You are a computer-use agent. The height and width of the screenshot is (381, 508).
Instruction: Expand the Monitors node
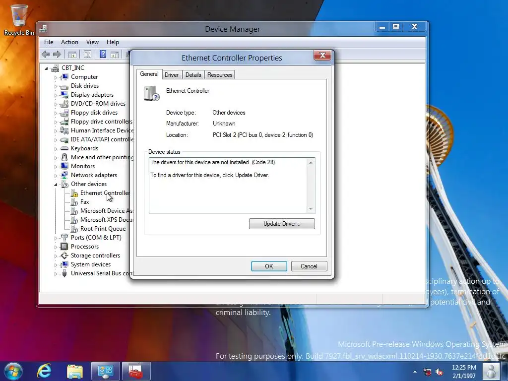point(56,167)
